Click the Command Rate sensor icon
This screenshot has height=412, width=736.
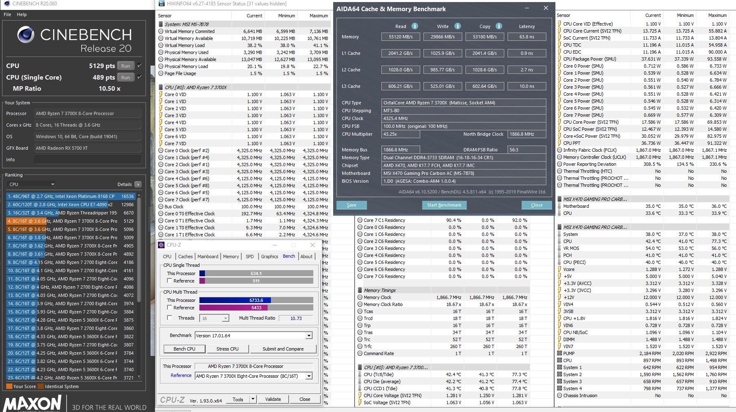pos(360,353)
